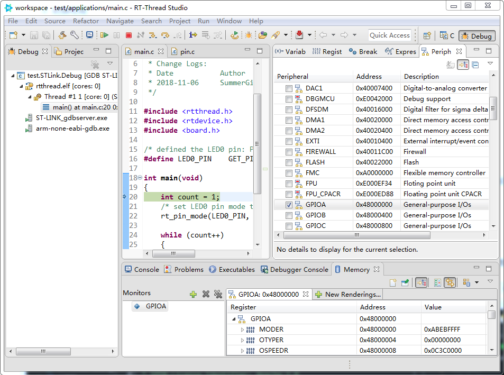Collapse the rtthread.elf tree node

[x=21, y=86]
